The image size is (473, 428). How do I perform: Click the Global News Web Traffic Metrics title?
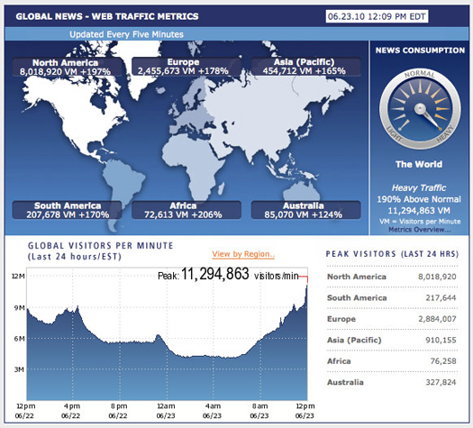[x=107, y=16]
